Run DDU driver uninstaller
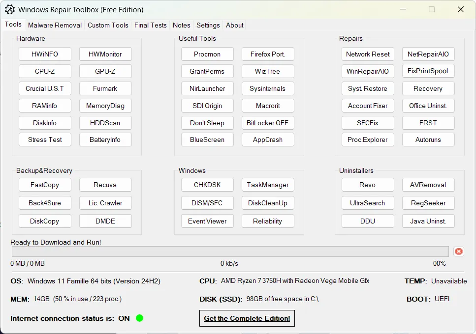Image resolution: width=476 pixels, height=334 pixels. [x=368, y=221]
